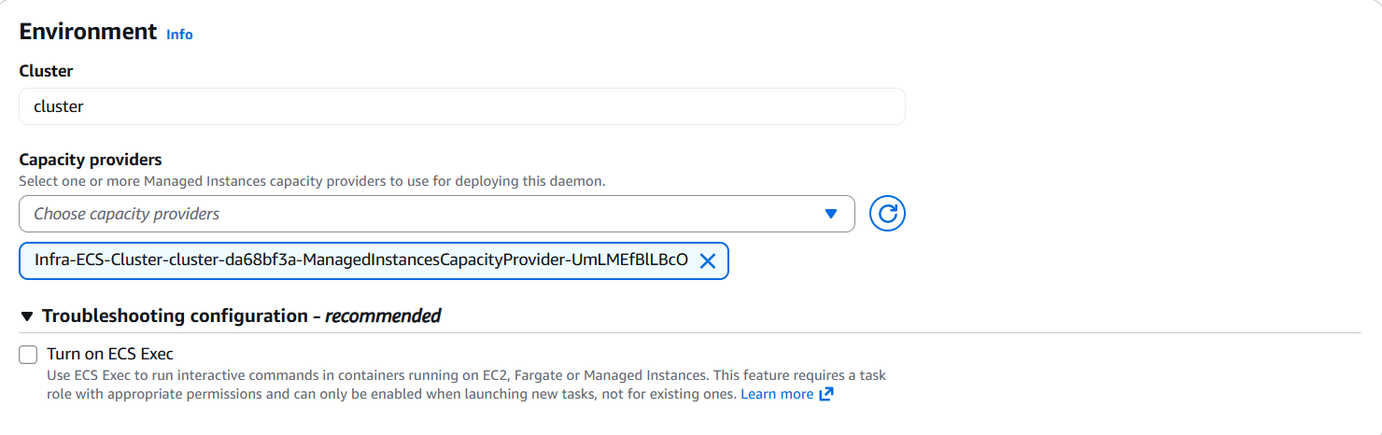
Task: Refresh the capacity providers list
Action: 887,214
